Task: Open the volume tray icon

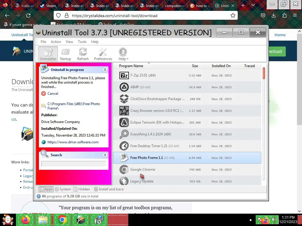Action: point(274,220)
